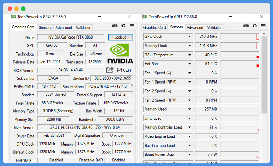Click refresh icon in left GPU-Z window
Screen dimensions: 273x166
[x=124, y=26]
